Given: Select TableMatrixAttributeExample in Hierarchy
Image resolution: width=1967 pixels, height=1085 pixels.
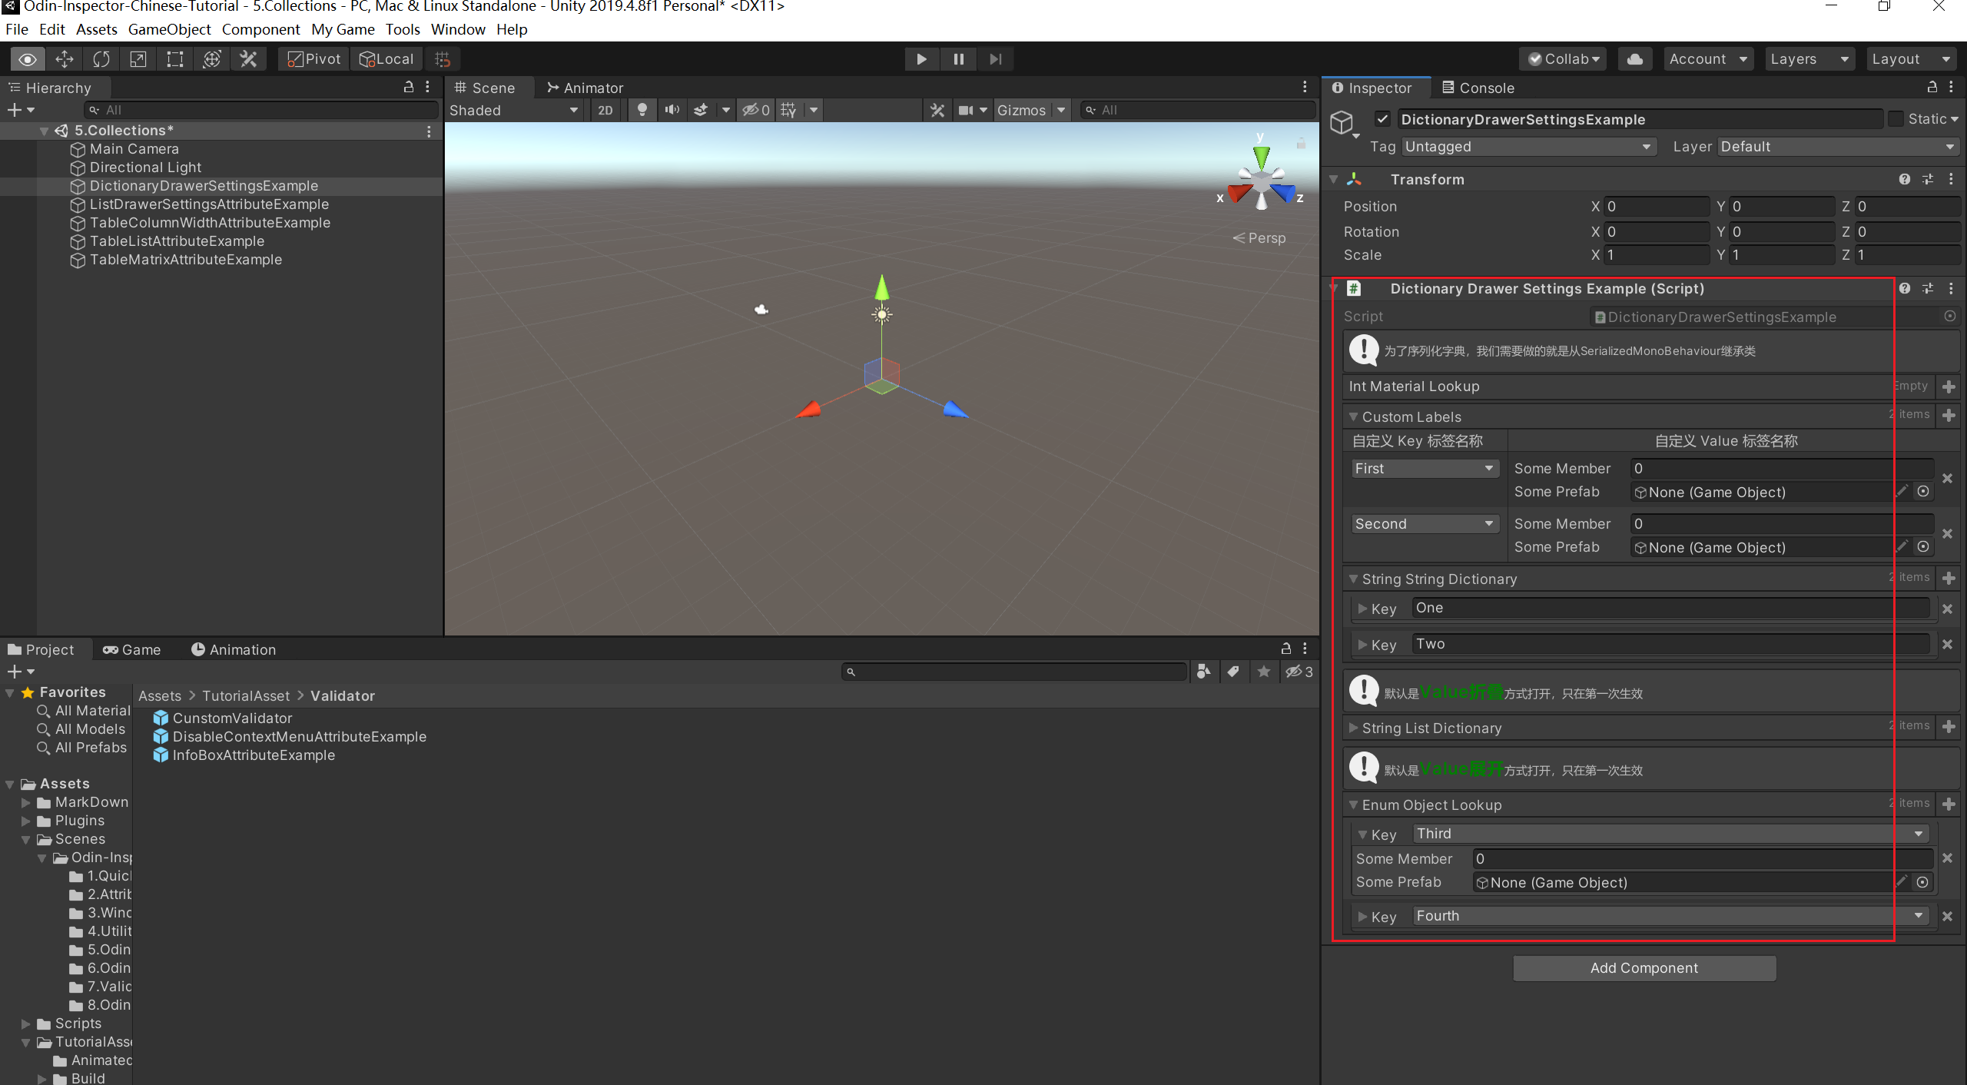Looking at the screenshot, I should pyautogui.click(x=185, y=259).
